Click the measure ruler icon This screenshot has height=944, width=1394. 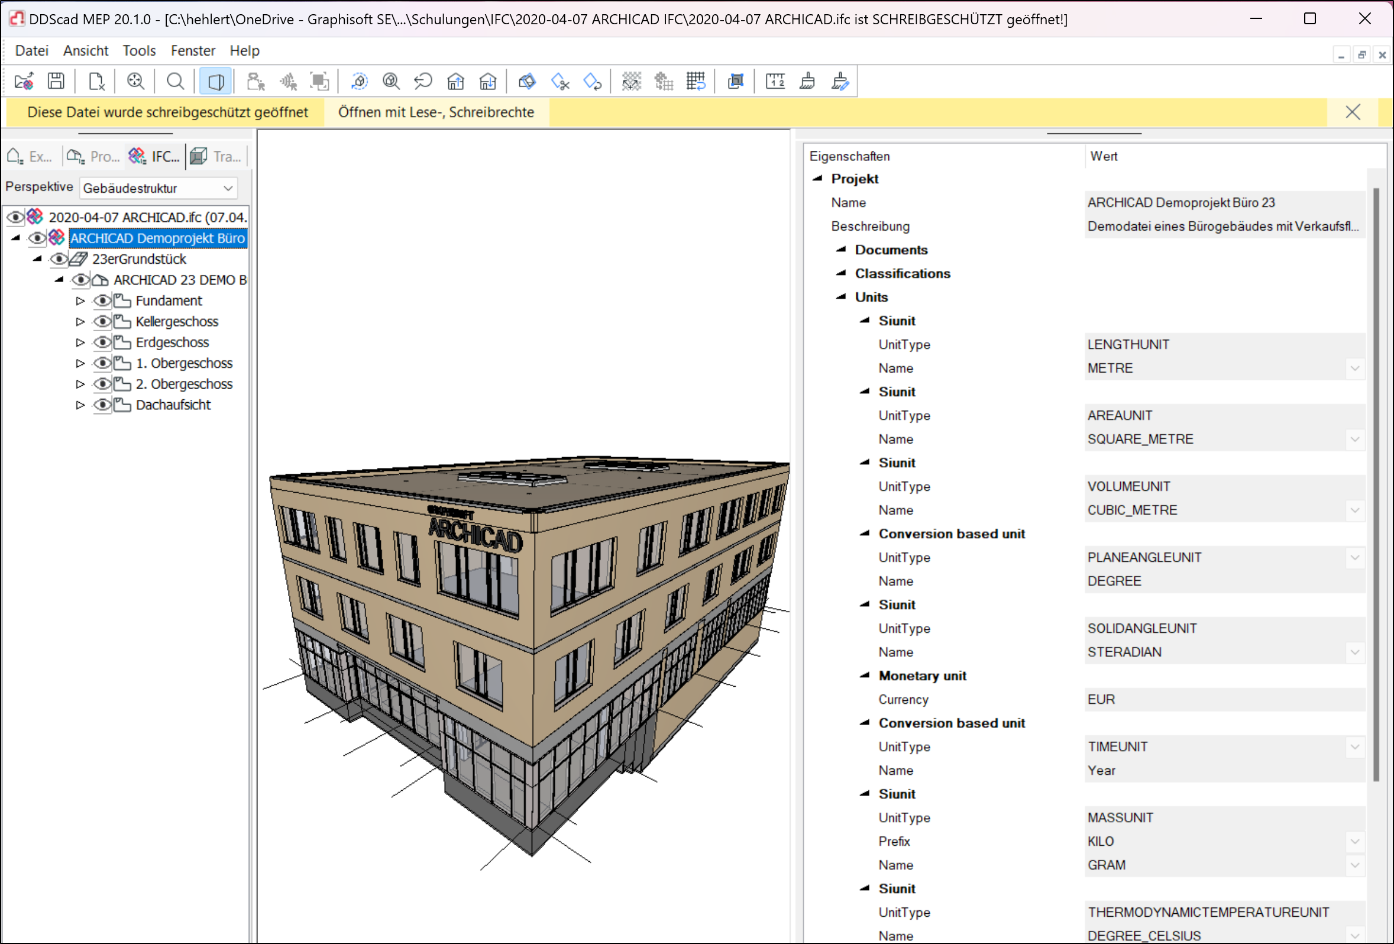point(775,81)
